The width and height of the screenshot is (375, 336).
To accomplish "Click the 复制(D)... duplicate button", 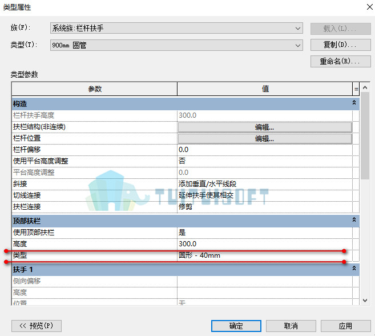I will pos(340,45).
